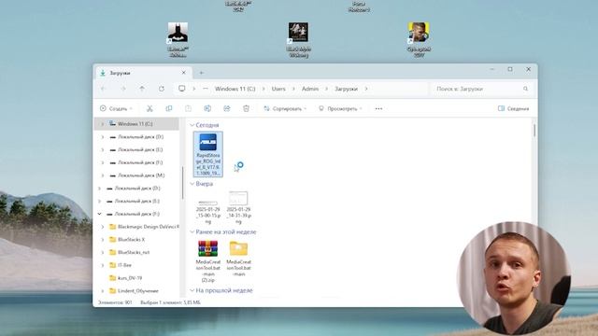Expand the Локальный диск (M:) chevron
Screen dimensions: 598x336
tap(102, 175)
